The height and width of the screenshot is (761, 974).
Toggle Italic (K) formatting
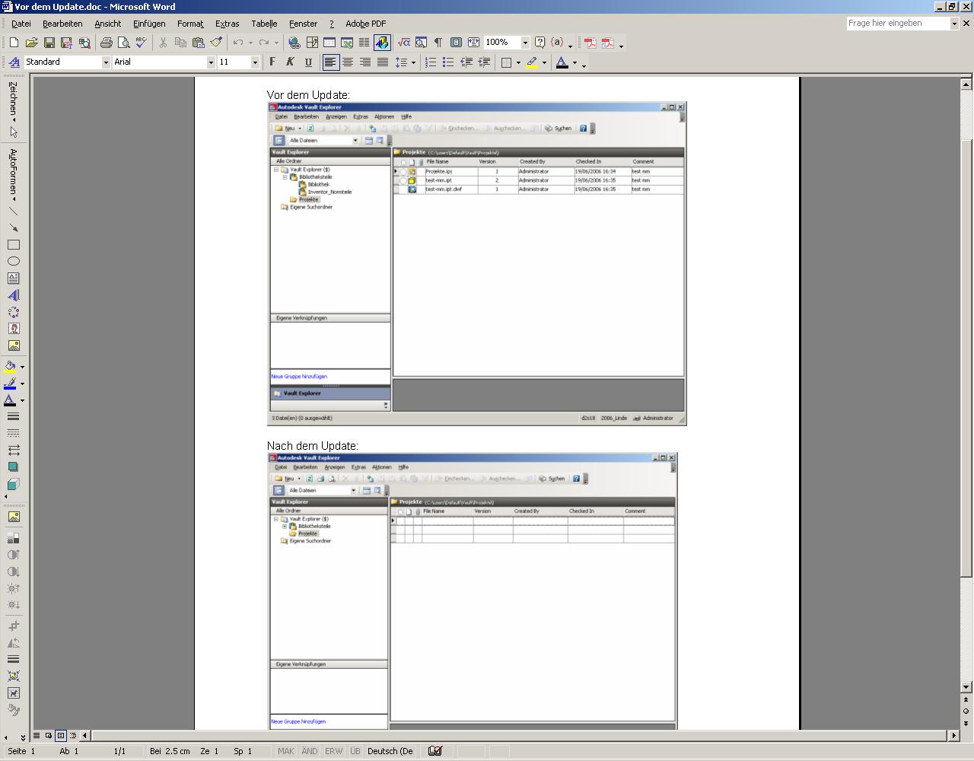tap(290, 62)
